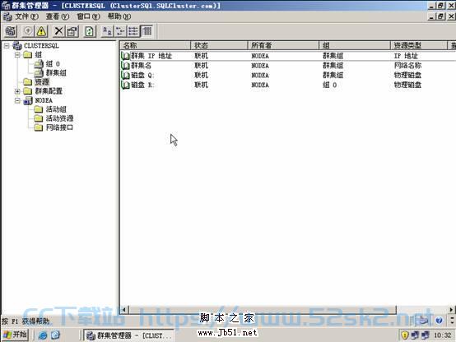The image size is (456, 342).
Task: Switch to list view icon
Action: [x=133, y=31]
